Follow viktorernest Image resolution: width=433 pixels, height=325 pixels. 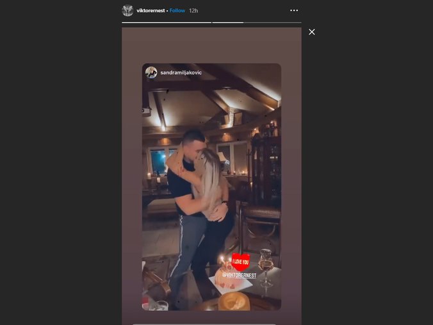(x=177, y=10)
